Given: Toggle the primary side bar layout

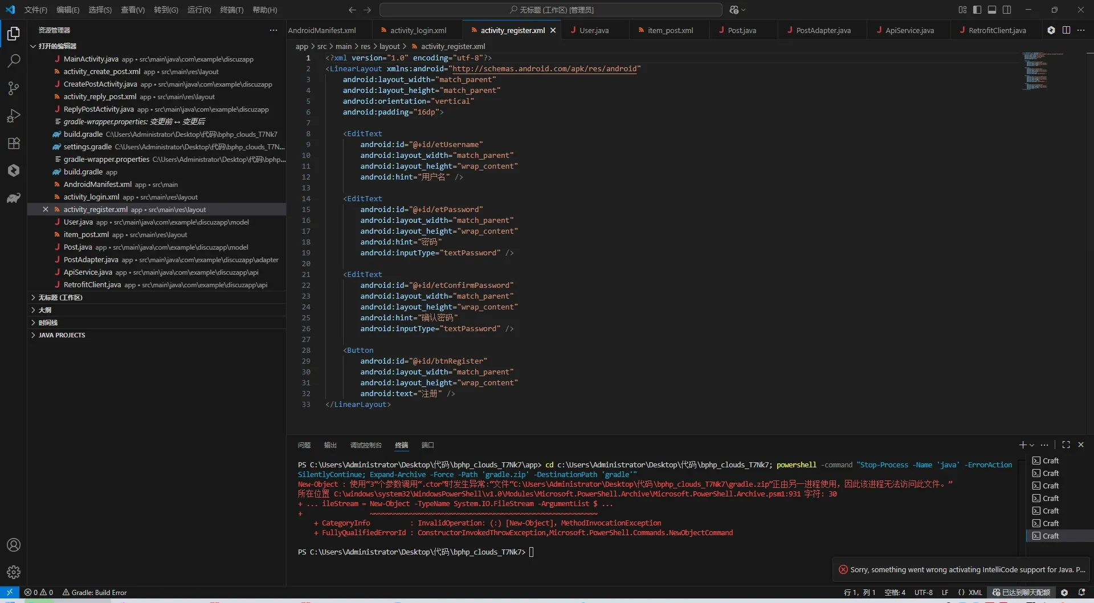Looking at the screenshot, I should click(977, 10).
